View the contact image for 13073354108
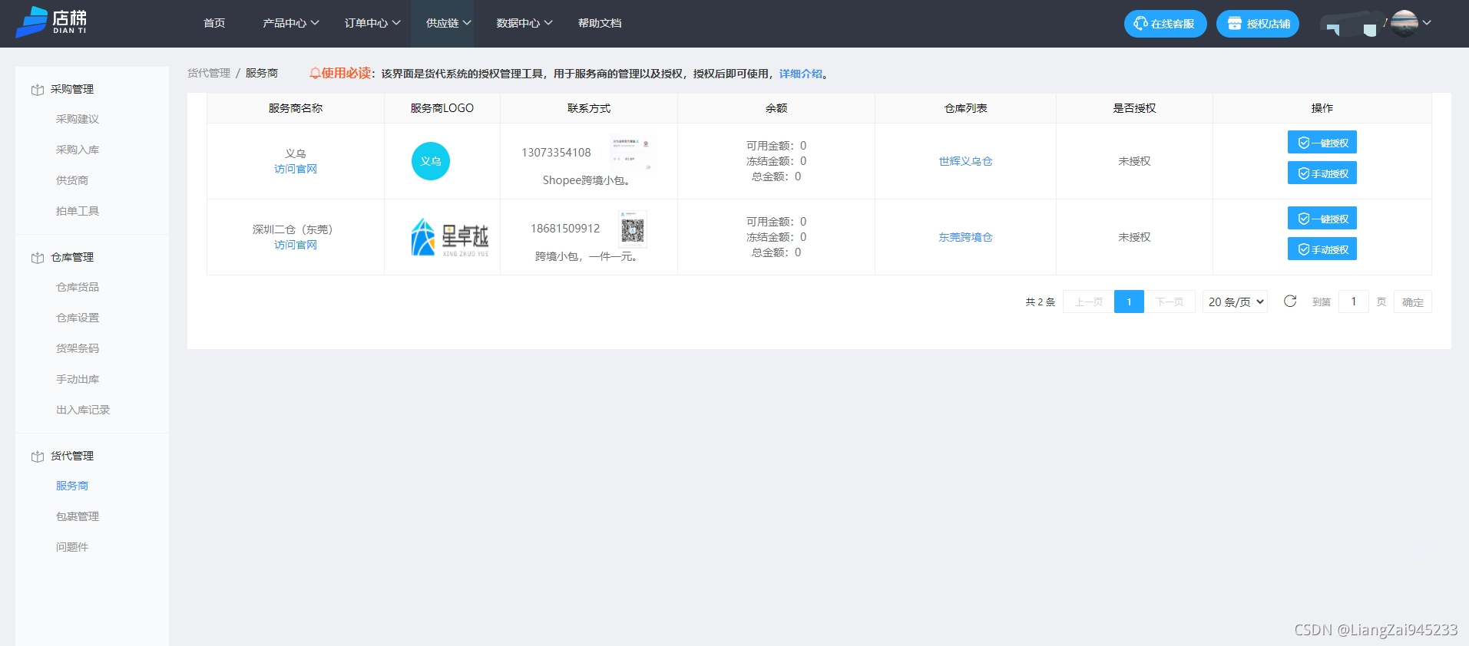This screenshot has height=646, width=1469. click(x=631, y=152)
